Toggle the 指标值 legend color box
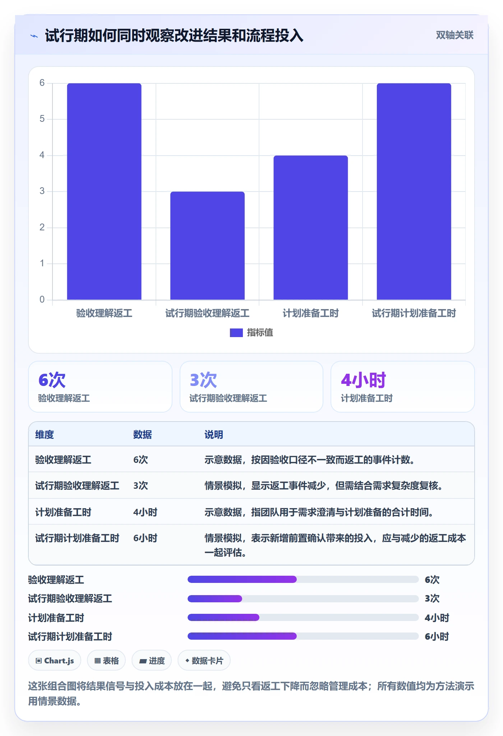The image size is (503, 736). pos(236,333)
